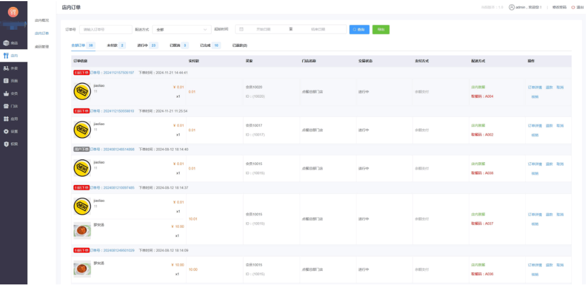Click the red power icon beside 退出
This screenshot has height=293, width=587.
click(573, 7)
